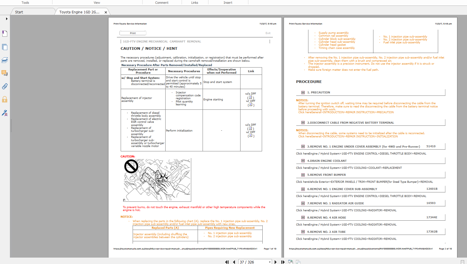Open the Comment menu
Screen dimensions: 467x264
162,3
